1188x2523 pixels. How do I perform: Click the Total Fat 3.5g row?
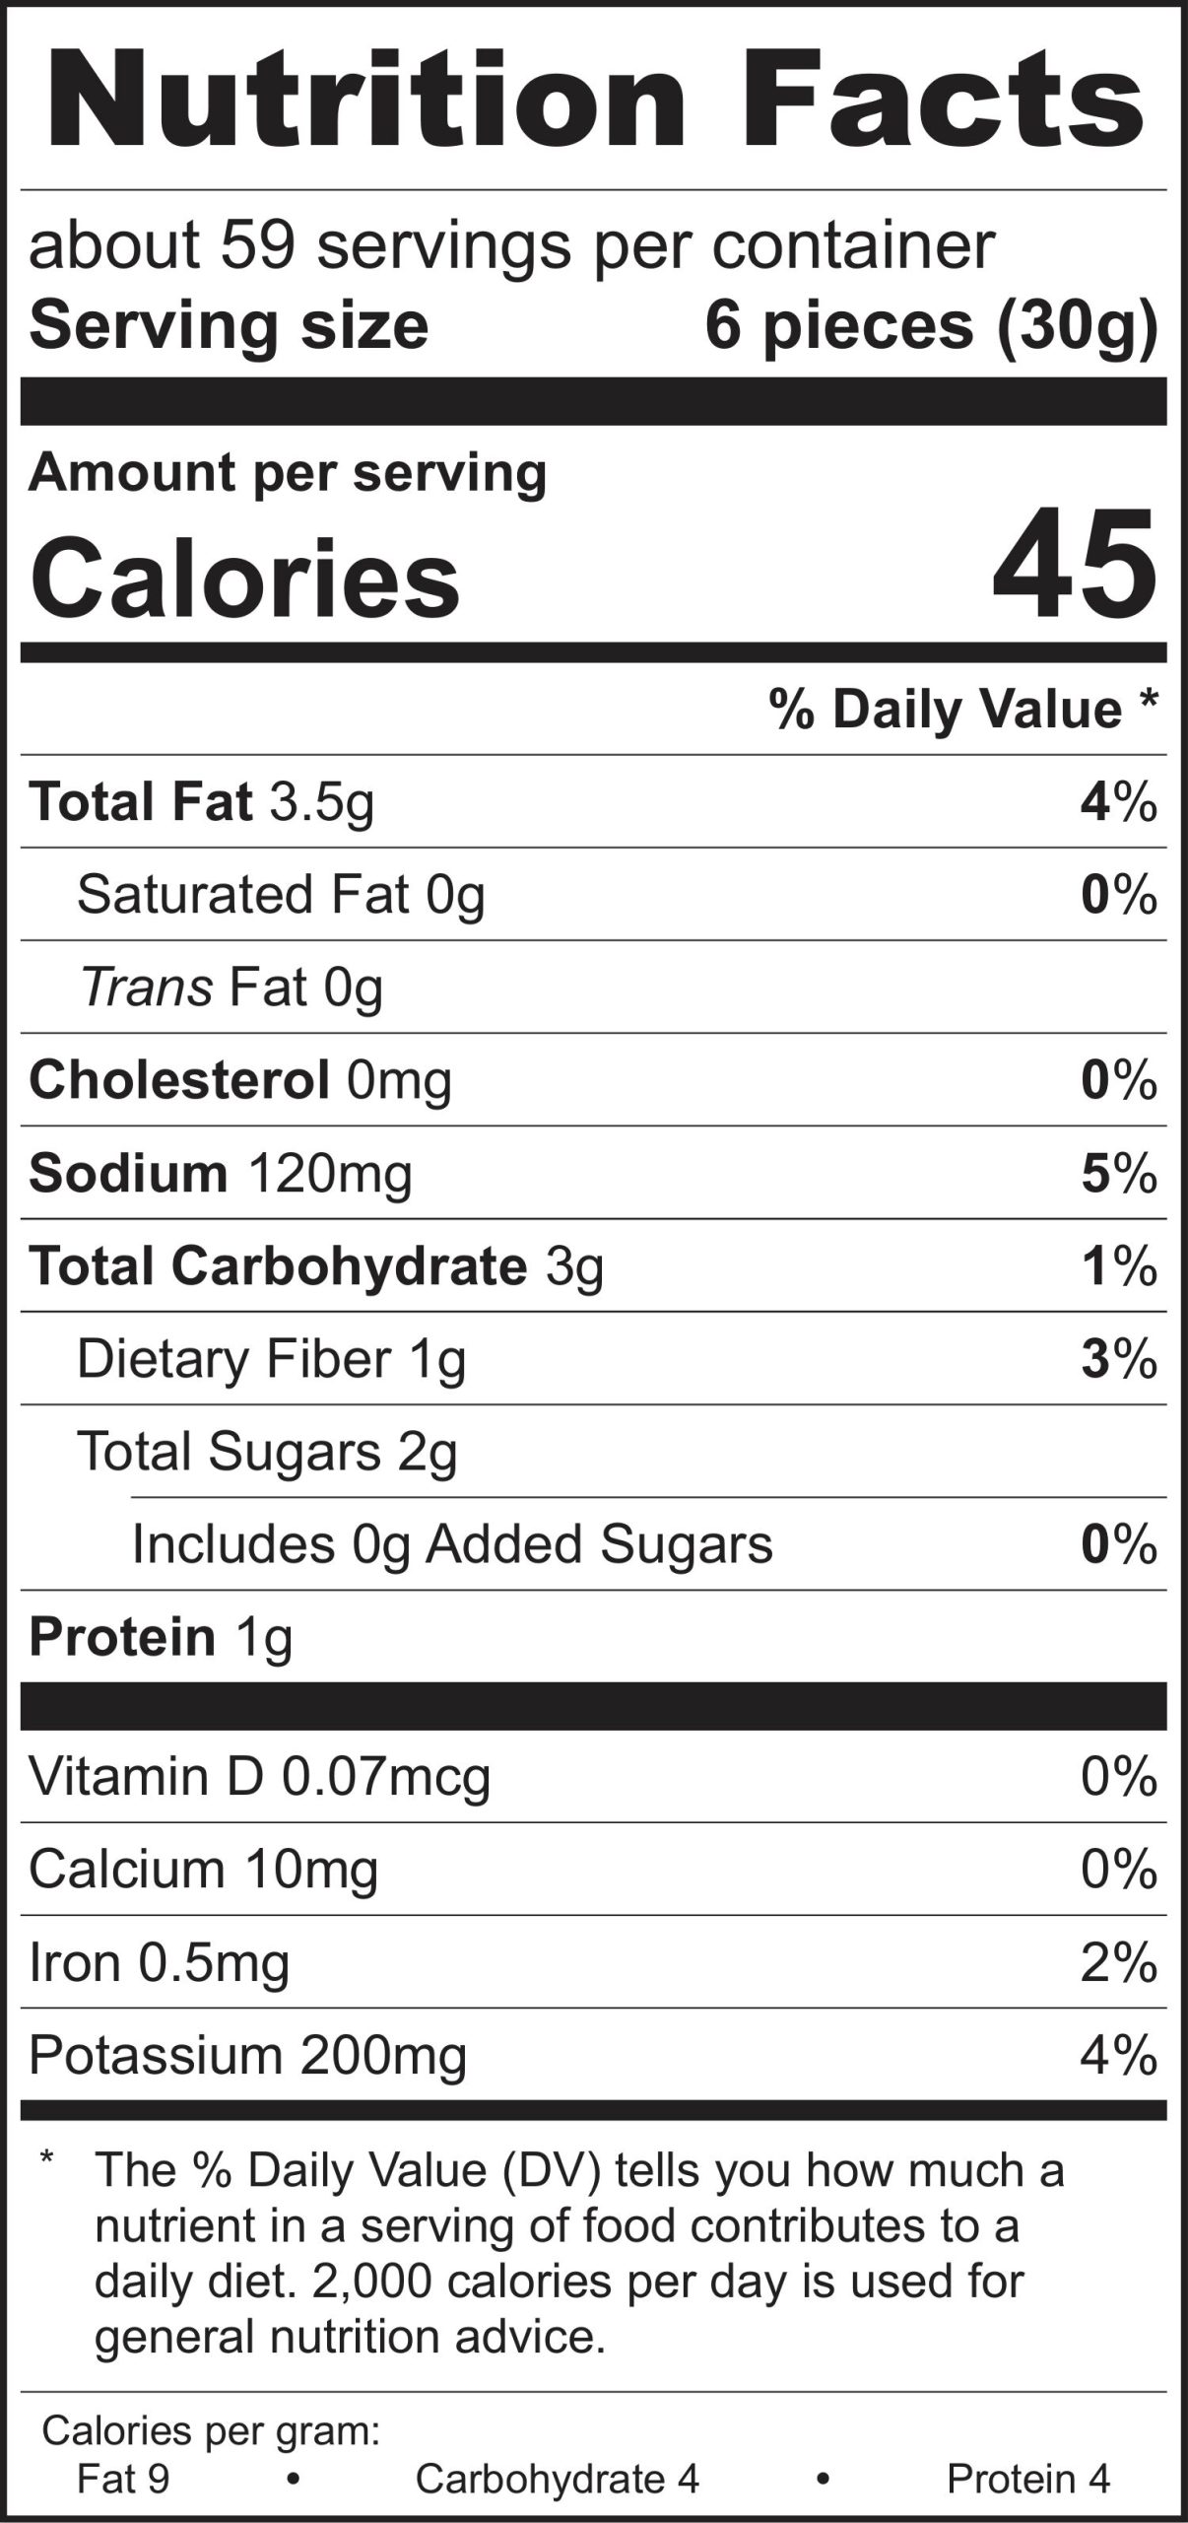[x=202, y=801]
